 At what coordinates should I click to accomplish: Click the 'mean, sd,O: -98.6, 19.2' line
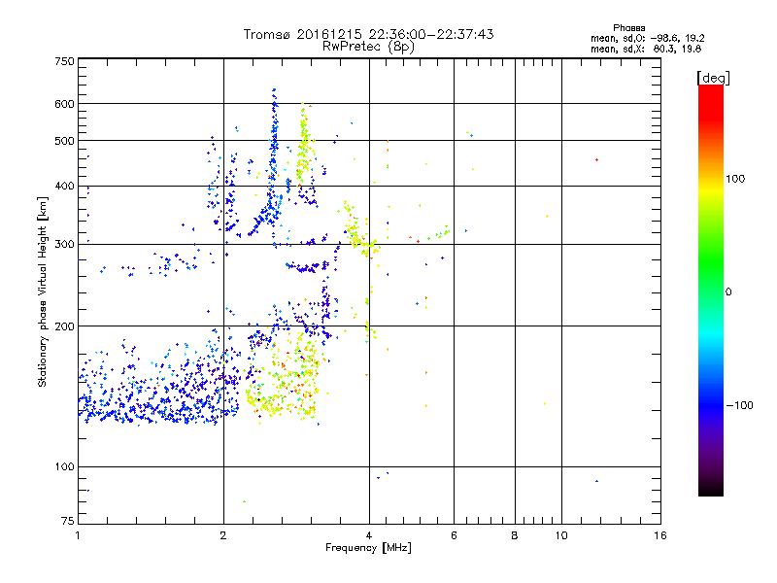click(x=647, y=38)
